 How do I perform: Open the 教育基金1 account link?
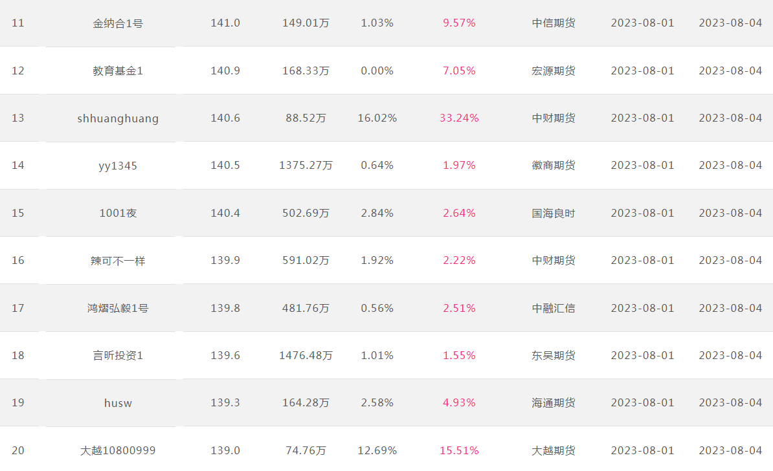click(x=118, y=71)
